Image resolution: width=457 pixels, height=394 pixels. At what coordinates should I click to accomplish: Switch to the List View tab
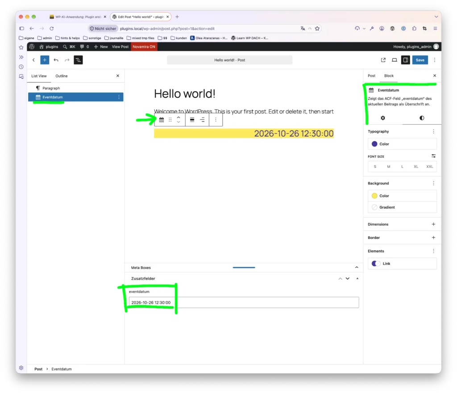click(x=39, y=76)
